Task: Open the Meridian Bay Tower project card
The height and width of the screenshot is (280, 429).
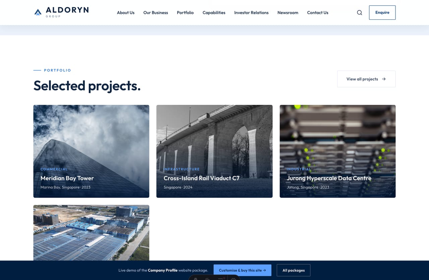Action: [91, 151]
